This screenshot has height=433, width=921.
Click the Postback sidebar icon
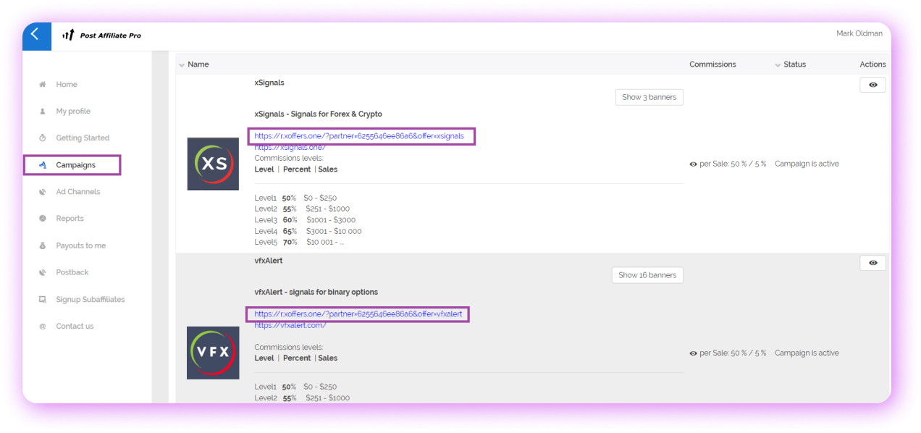click(x=43, y=272)
